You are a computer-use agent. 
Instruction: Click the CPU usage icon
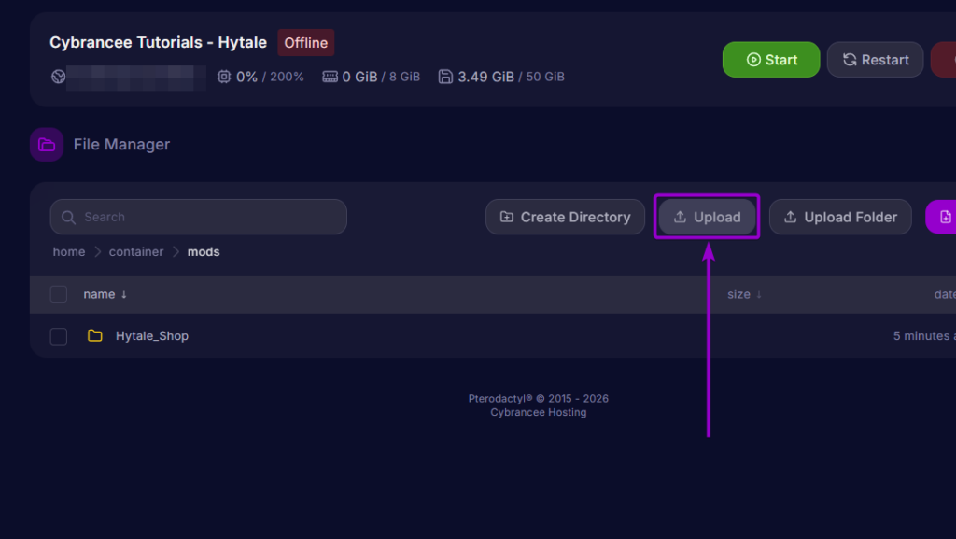coord(224,77)
